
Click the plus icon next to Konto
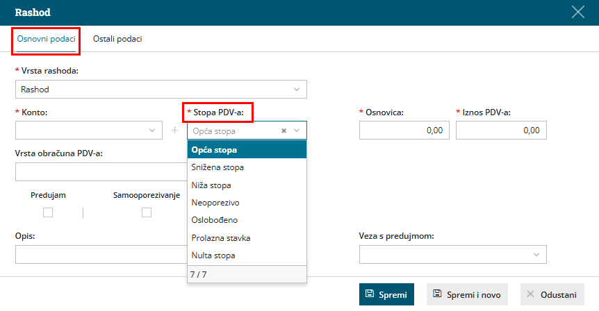[x=175, y=131]
